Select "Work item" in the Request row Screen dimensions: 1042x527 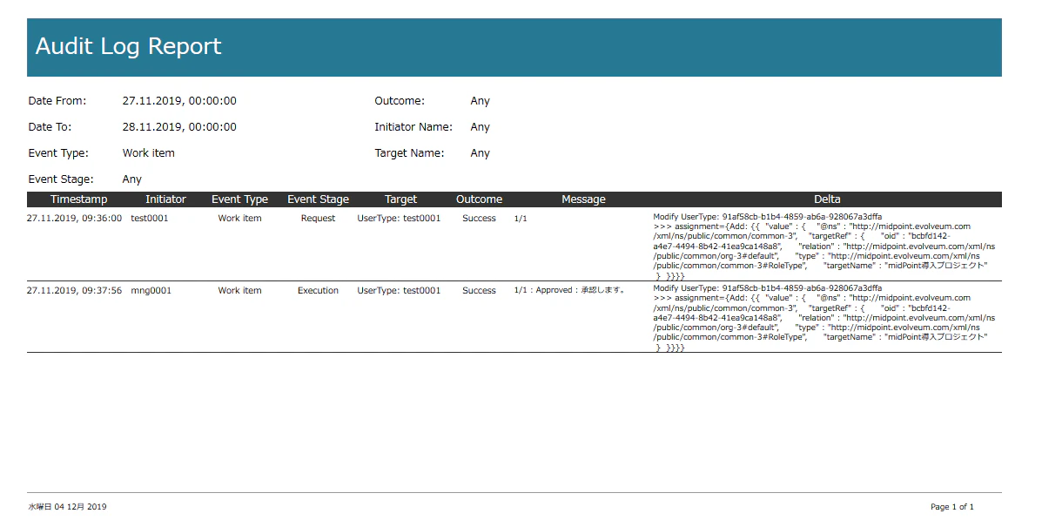240,218
